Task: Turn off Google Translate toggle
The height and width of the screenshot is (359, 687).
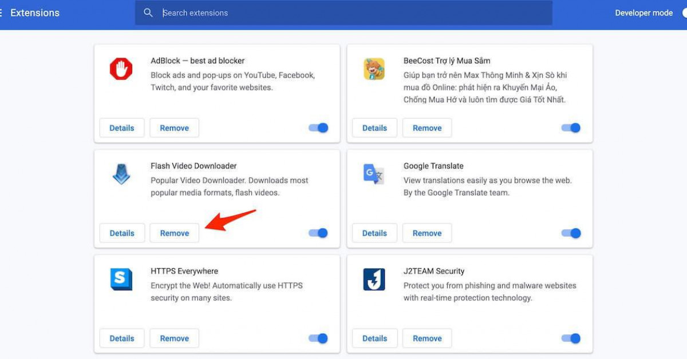Action: 571,233
